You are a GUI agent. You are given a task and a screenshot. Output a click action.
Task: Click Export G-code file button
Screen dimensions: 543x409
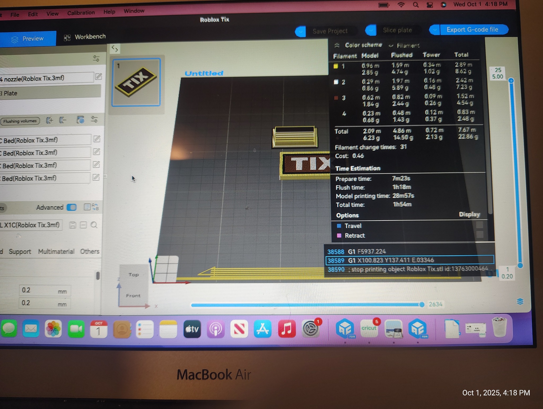(x=474, y=29)
